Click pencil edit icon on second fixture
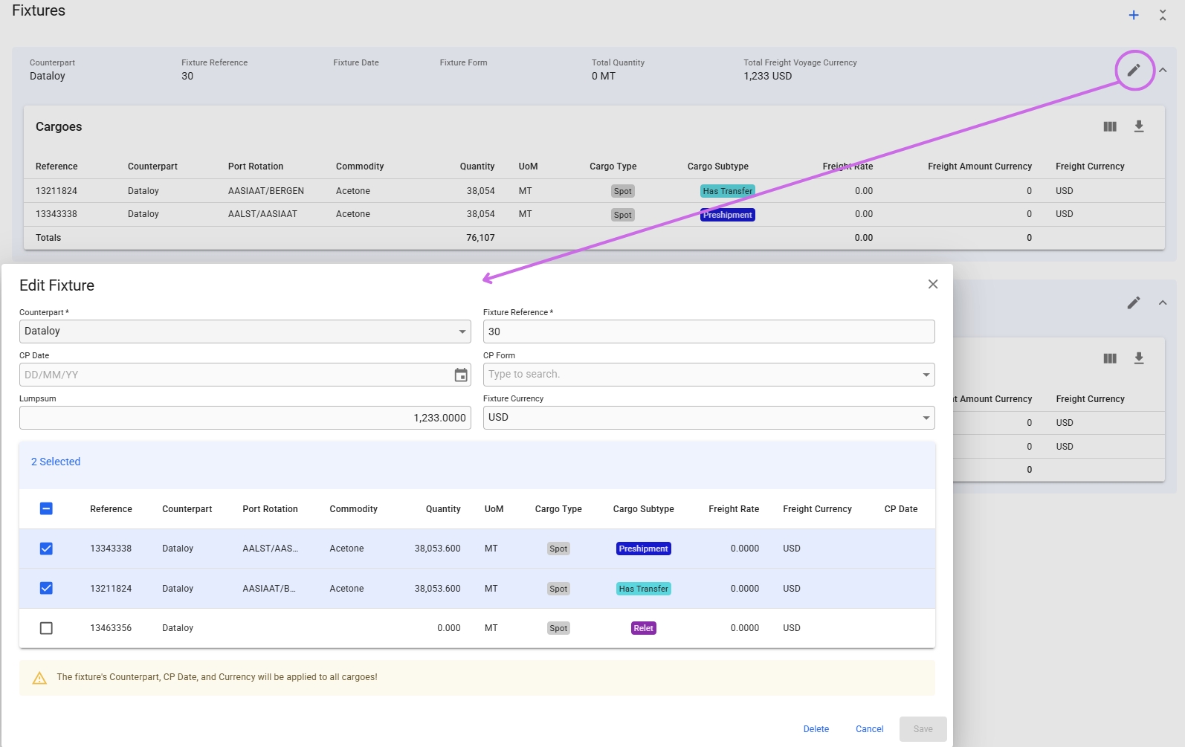 (1134, 303)
